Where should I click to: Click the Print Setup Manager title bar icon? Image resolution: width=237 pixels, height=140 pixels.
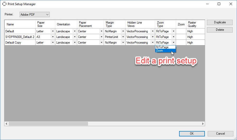tap(4, 4)
